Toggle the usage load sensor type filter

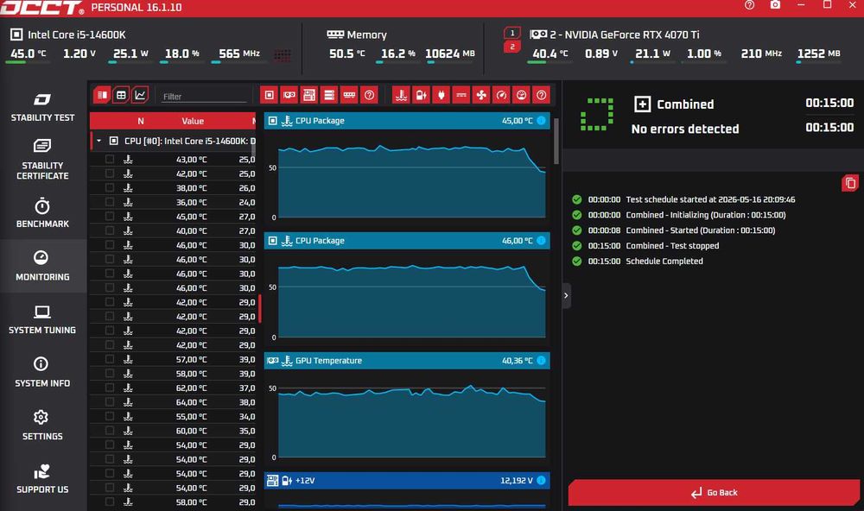click(x=521, y=95)
